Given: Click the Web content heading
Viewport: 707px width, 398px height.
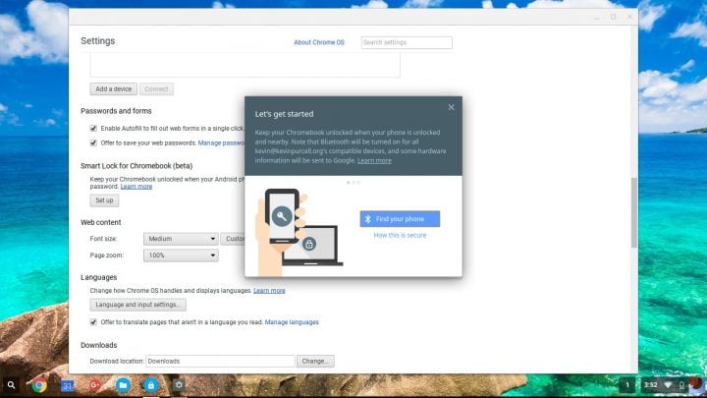Looking at the screenshot, I should click(x=100, y=222).
